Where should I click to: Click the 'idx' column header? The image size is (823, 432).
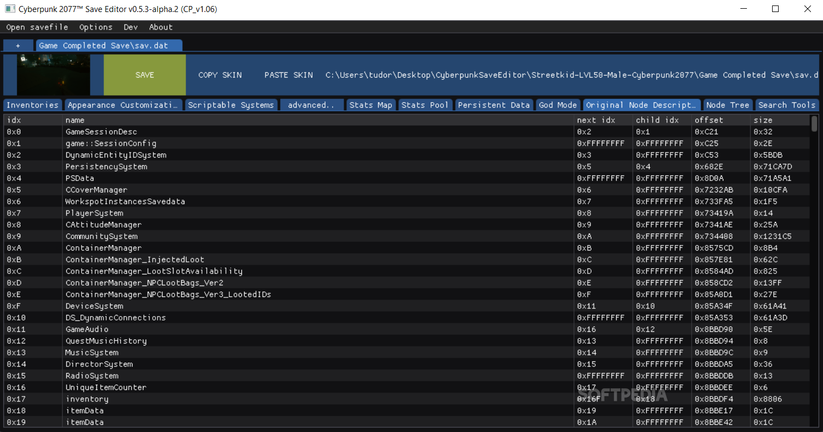14,120
